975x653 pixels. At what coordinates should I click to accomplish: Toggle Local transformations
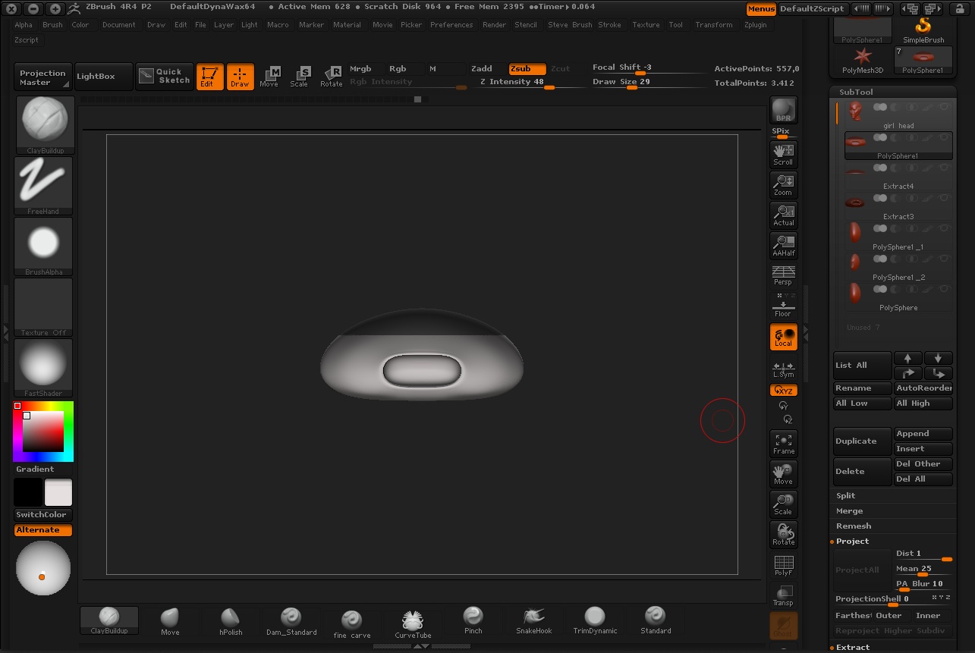click(783, 337)
